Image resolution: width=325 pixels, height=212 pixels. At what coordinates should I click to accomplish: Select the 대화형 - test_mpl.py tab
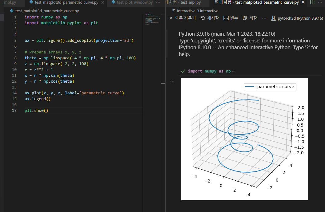(x=183, y=2)
